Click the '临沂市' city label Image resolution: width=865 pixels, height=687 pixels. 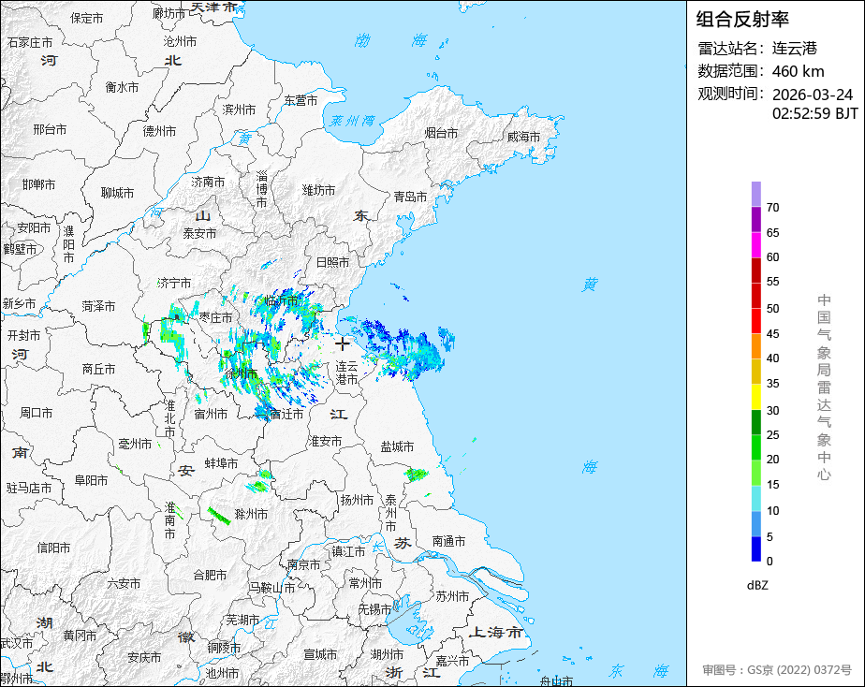[282, 300]
